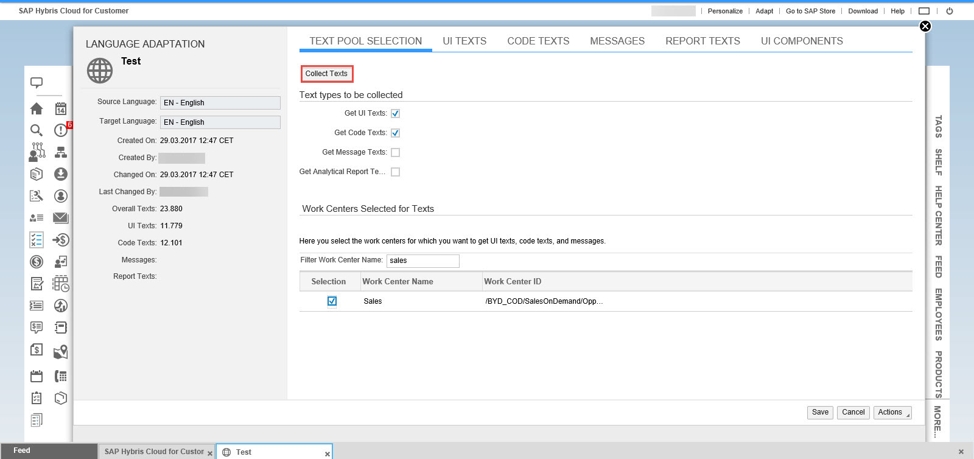Open the notebook icon in sidebar

tap(61, 328)
